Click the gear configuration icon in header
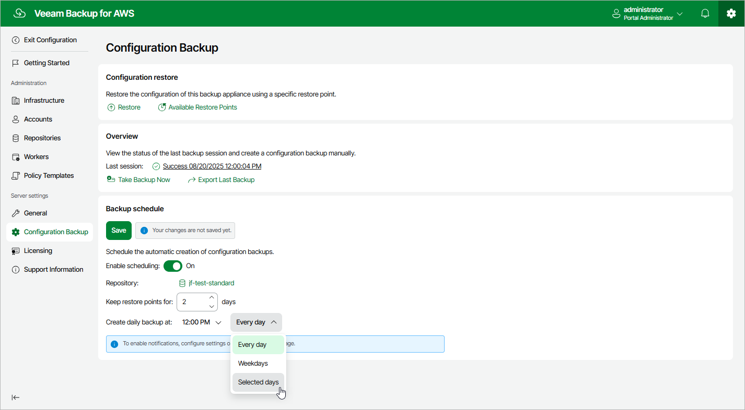Screen dimensions: 745x410 click(731, 14)
